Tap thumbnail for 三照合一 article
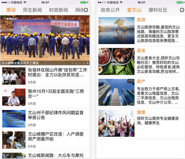The width and height of the screenshot is (185, 159). 14,97
